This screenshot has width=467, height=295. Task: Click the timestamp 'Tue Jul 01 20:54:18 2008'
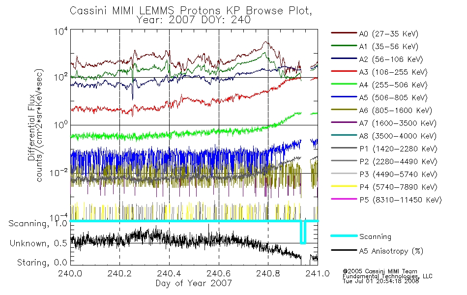coord(380,281)
